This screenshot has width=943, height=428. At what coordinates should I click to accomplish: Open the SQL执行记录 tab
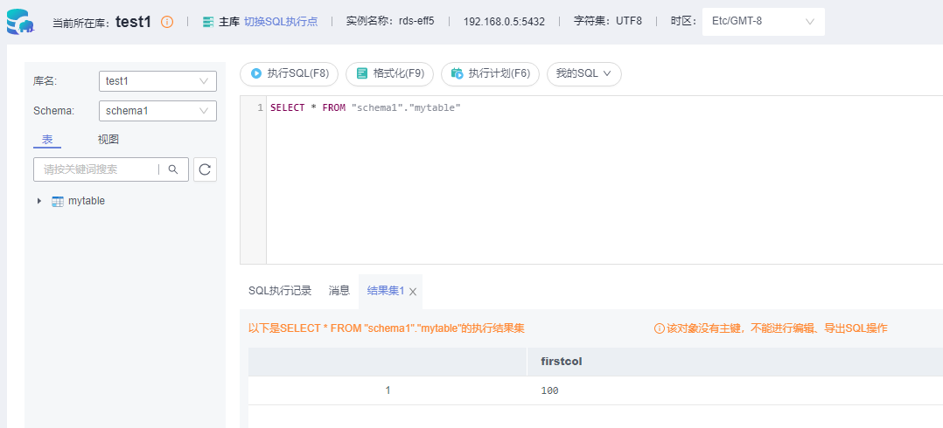coord(280,291)
